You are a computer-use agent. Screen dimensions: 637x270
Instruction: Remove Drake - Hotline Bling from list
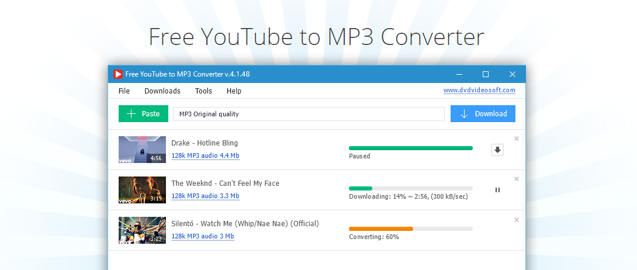pos(517,139)
